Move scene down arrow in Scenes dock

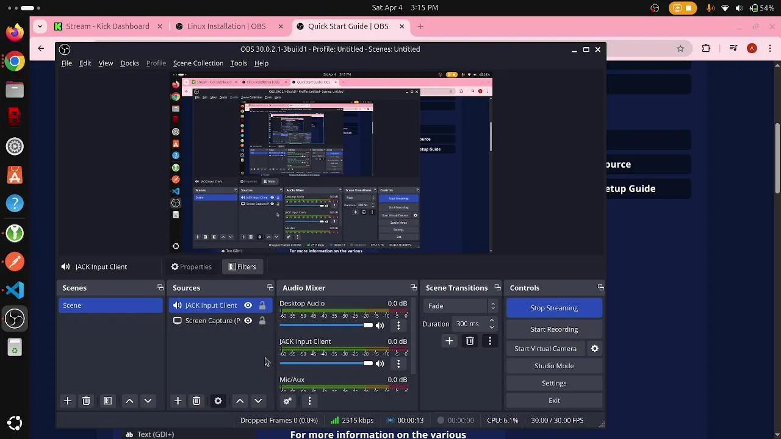click(x=148, y=401)
